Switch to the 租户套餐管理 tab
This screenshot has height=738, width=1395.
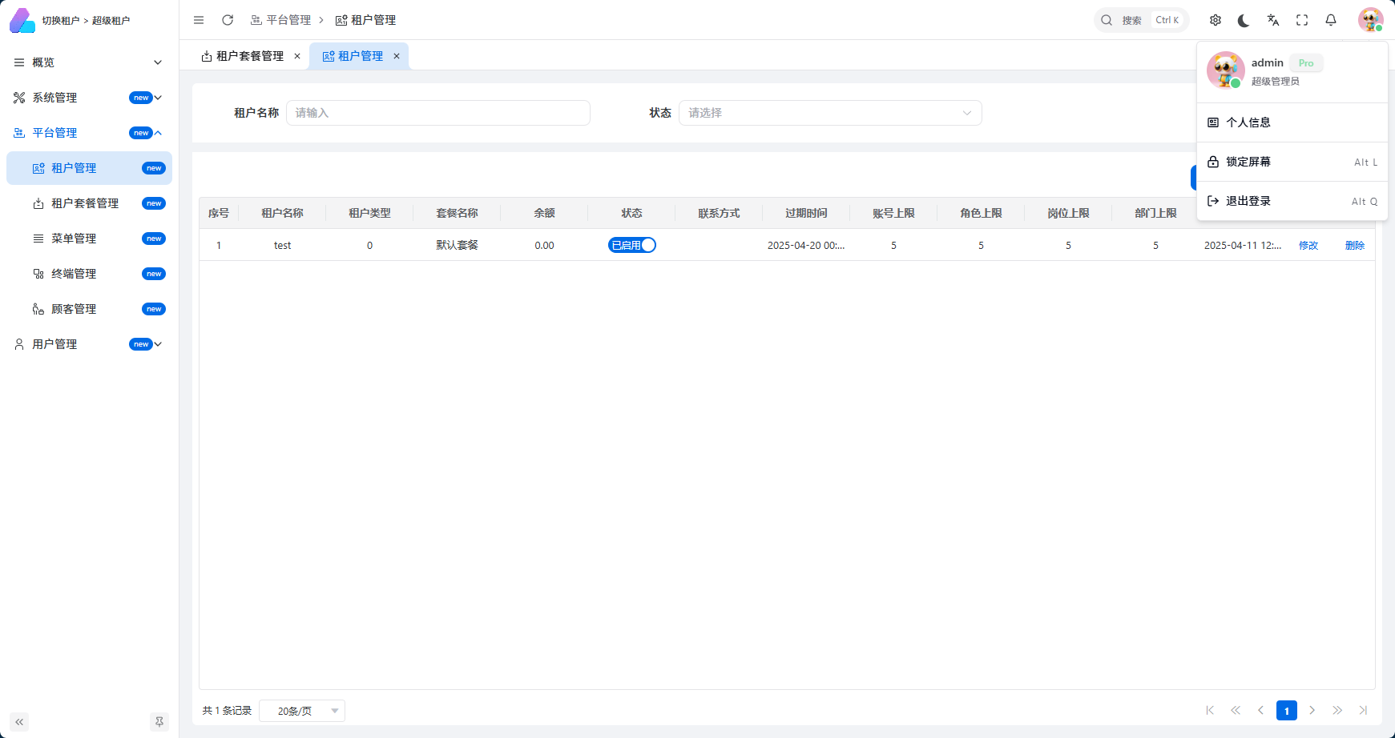click(x=247, y=55)
